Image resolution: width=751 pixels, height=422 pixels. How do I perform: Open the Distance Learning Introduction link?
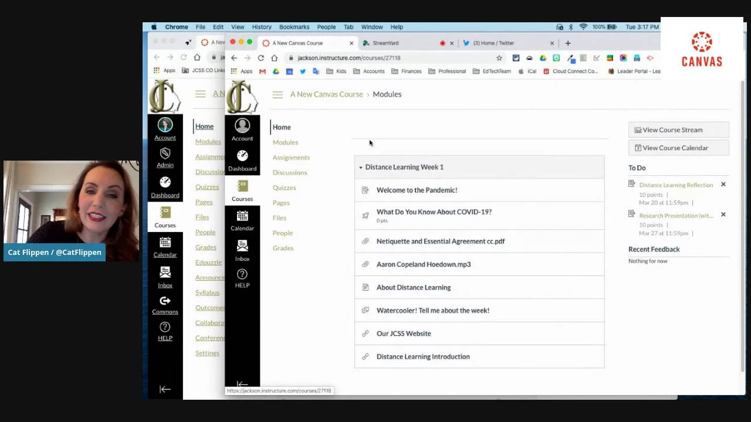(423, 356)
